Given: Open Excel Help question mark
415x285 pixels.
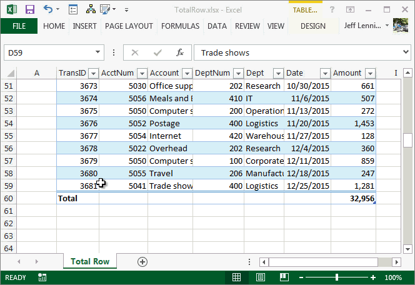Looking at the screenshot, I should tap(332, 10).
